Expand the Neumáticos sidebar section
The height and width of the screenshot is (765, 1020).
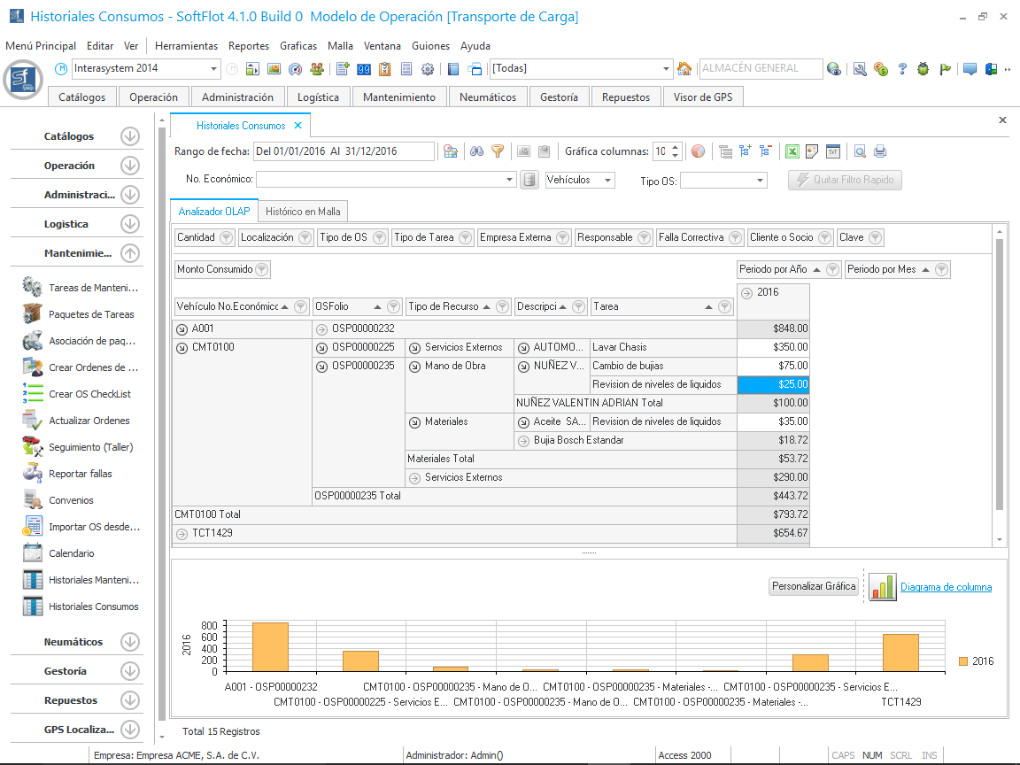(x=130, y=642)
